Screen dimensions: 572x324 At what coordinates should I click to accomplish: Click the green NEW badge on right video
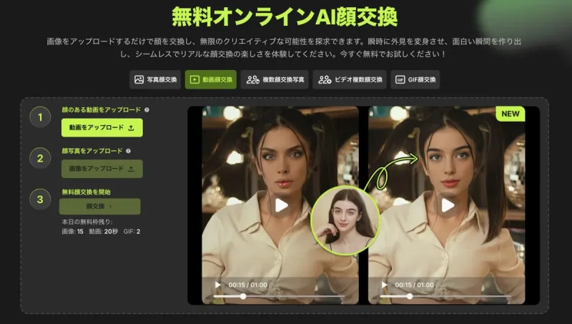(x=510, y=114)
